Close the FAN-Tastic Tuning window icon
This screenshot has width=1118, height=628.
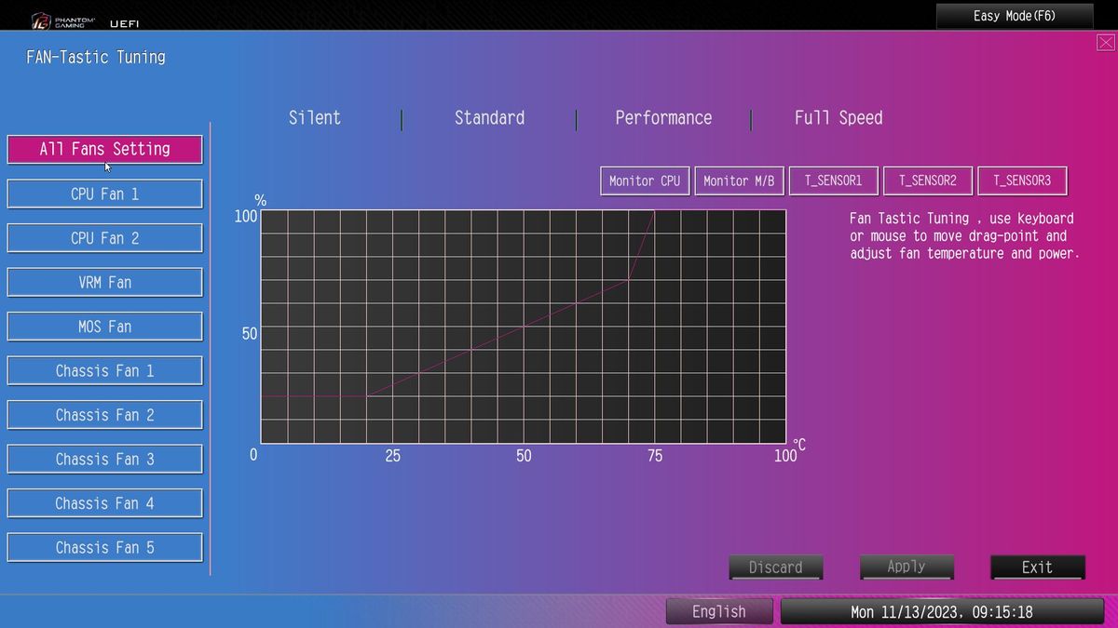pos(1105,43)
